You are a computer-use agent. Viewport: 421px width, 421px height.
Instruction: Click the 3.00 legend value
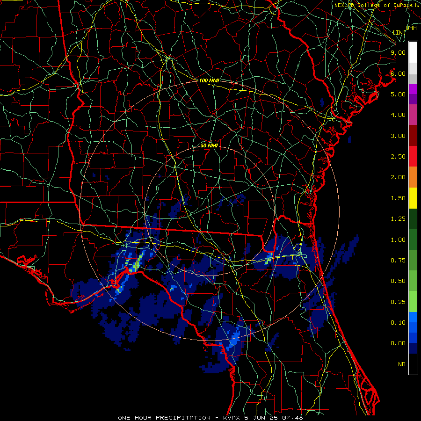point(398,136)
